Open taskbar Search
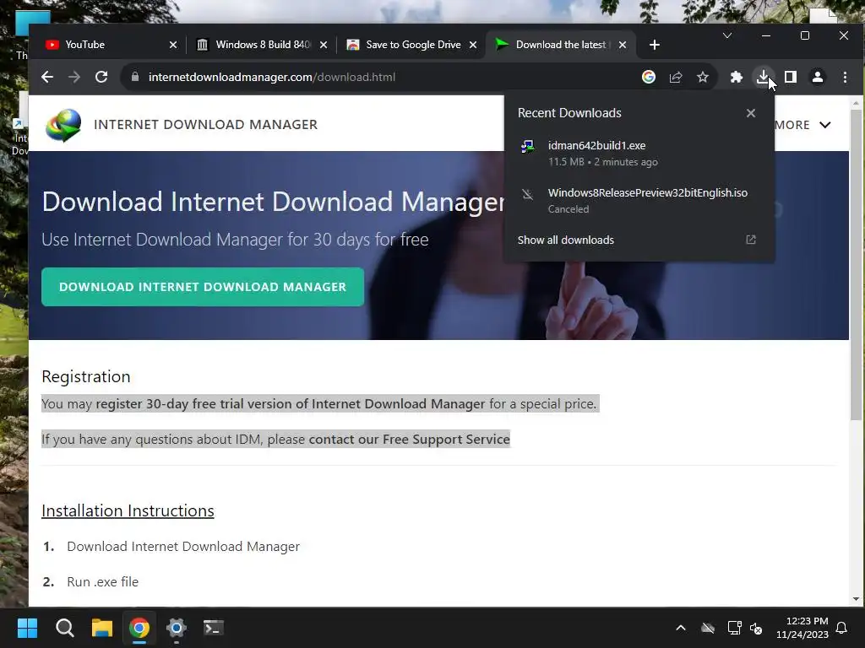The image size is (865, 648). (64, 628)
